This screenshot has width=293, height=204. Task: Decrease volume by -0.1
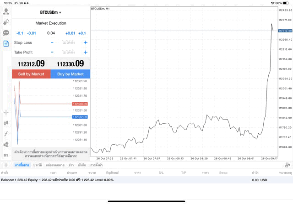coord(20,33)
